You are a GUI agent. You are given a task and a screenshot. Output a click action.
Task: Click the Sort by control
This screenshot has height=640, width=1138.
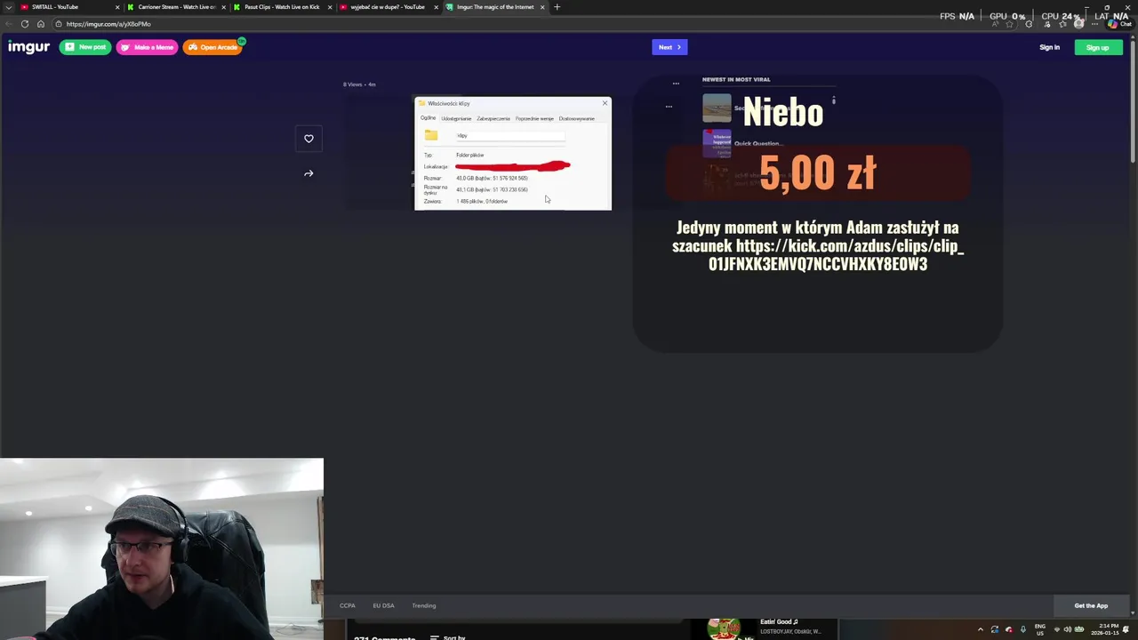[x=448, y=636]
